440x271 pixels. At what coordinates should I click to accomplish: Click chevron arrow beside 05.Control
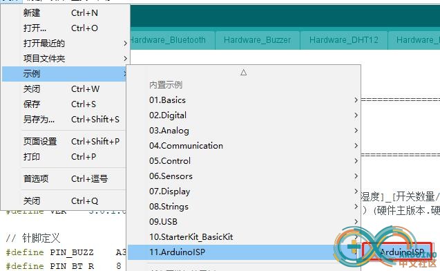(356, 160)
